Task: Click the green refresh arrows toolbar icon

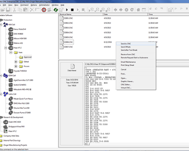Action: click(56, 10)
